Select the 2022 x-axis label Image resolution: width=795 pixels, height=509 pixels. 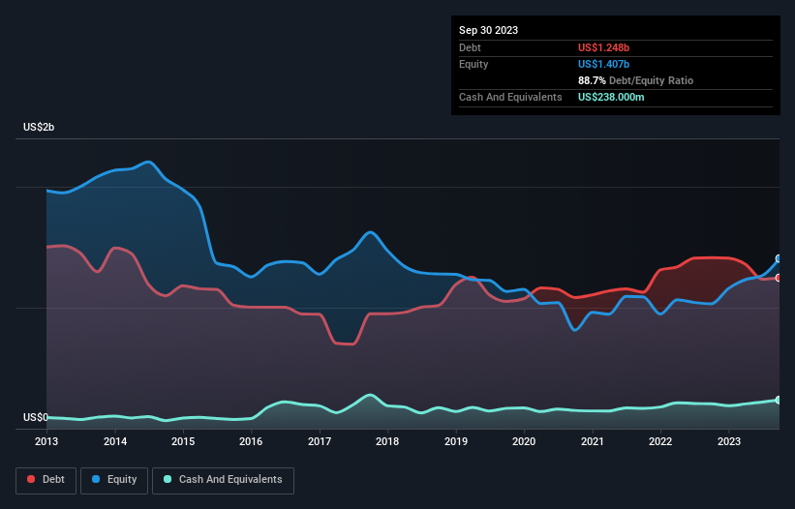(660, 441)
